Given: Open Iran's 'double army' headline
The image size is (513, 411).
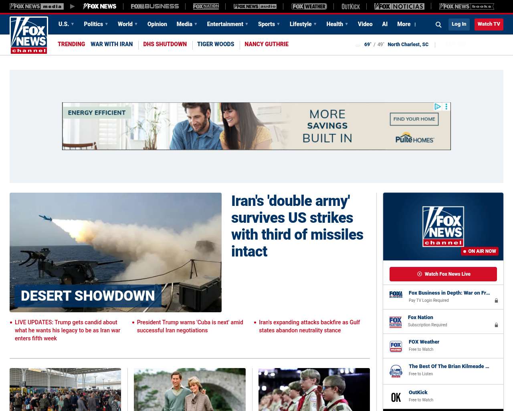Looking at the screenshot, I should tap(297, 226).
